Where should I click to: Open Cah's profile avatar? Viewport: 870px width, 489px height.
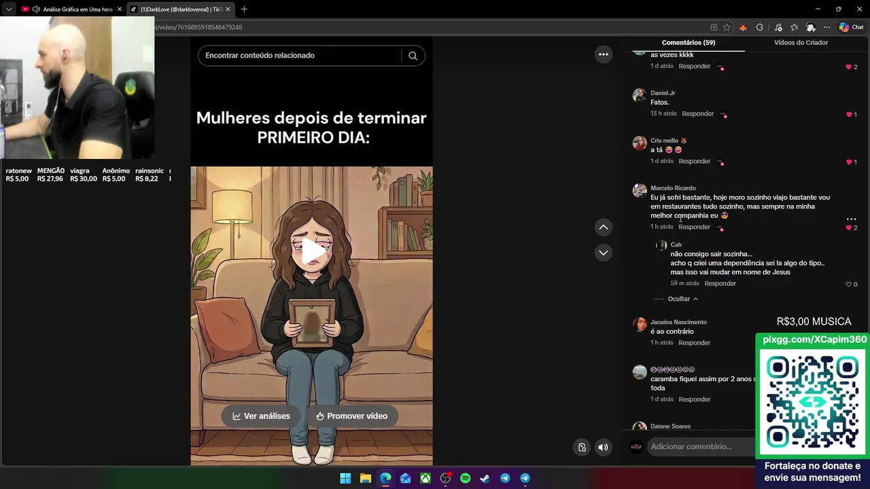[661, 245]
